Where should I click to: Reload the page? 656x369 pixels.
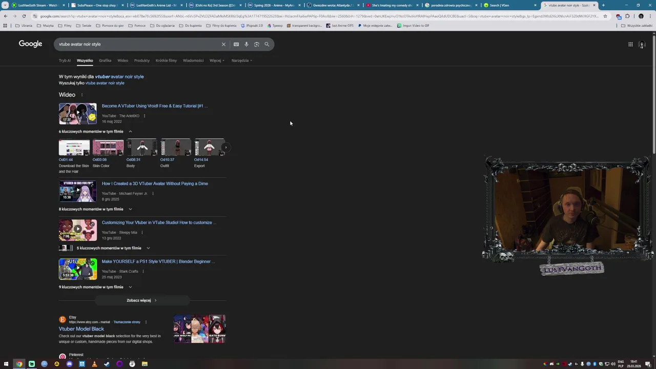tap(24, 16)
